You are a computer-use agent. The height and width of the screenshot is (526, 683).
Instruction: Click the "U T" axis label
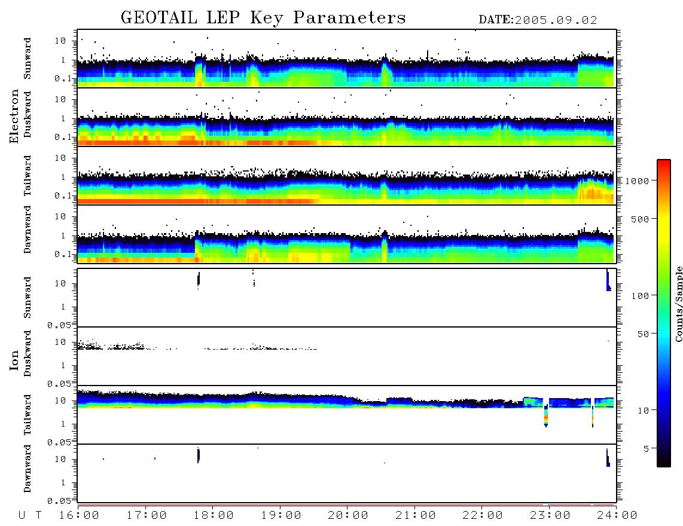[31, 515]
